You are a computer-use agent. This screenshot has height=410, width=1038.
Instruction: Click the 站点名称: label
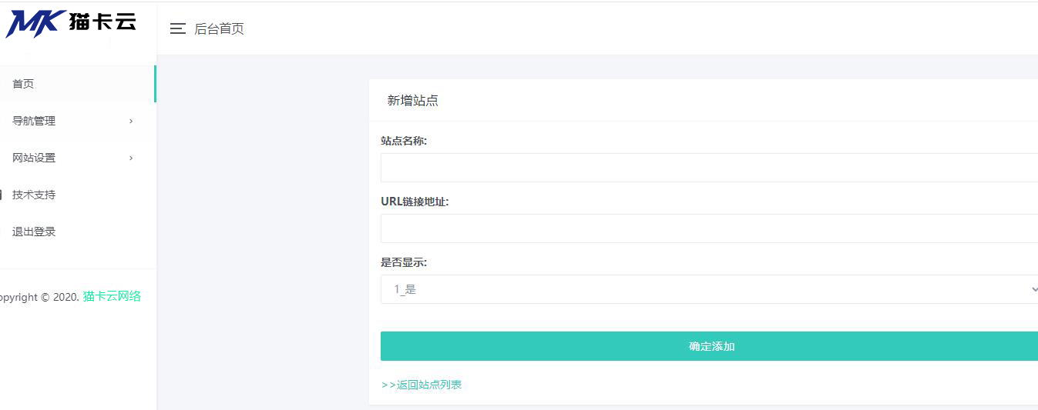point(404,141)
